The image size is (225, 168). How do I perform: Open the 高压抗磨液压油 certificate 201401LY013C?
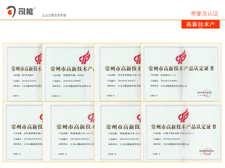tap(22, 131)
